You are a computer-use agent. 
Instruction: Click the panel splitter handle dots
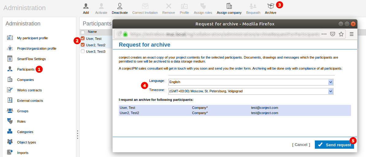pyautogui.click(x=78, y=135)
